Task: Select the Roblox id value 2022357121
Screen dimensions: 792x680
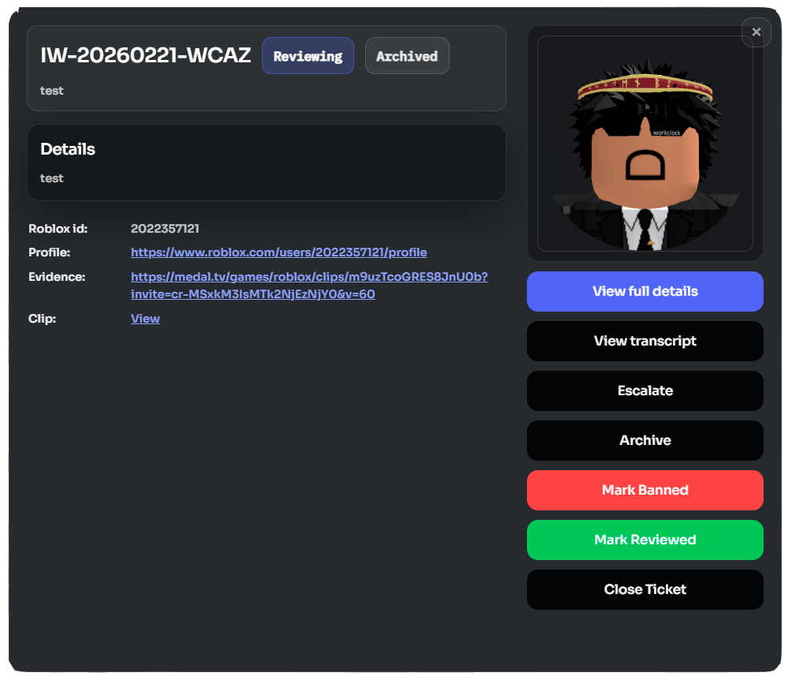Action: [166, 228]
